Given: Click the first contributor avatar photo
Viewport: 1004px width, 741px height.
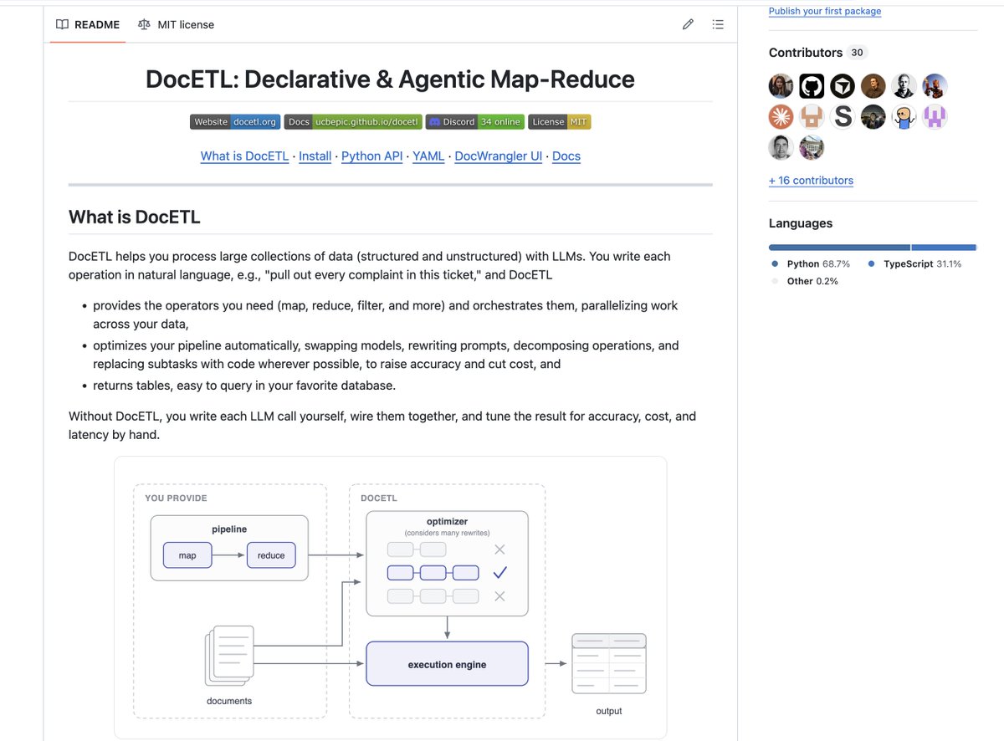Looking at the screenshot, I should tap(781, 86).
